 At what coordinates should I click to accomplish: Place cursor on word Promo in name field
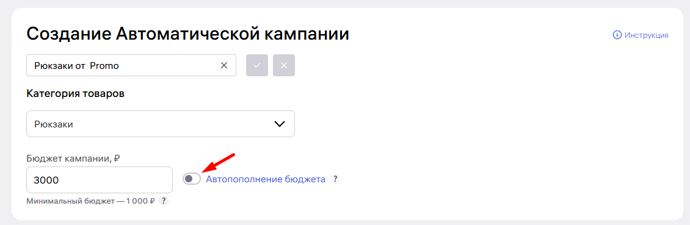pos(104,65)
